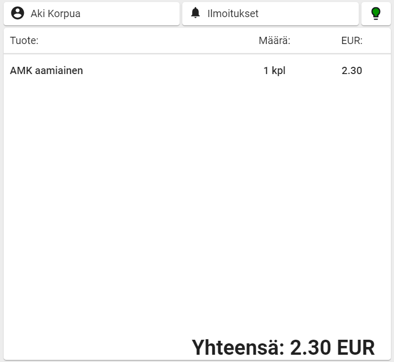The width and height of the screenshot is (394, 362).
Task: Click the Yhteensä total label
Action: [x=238, y=347]
